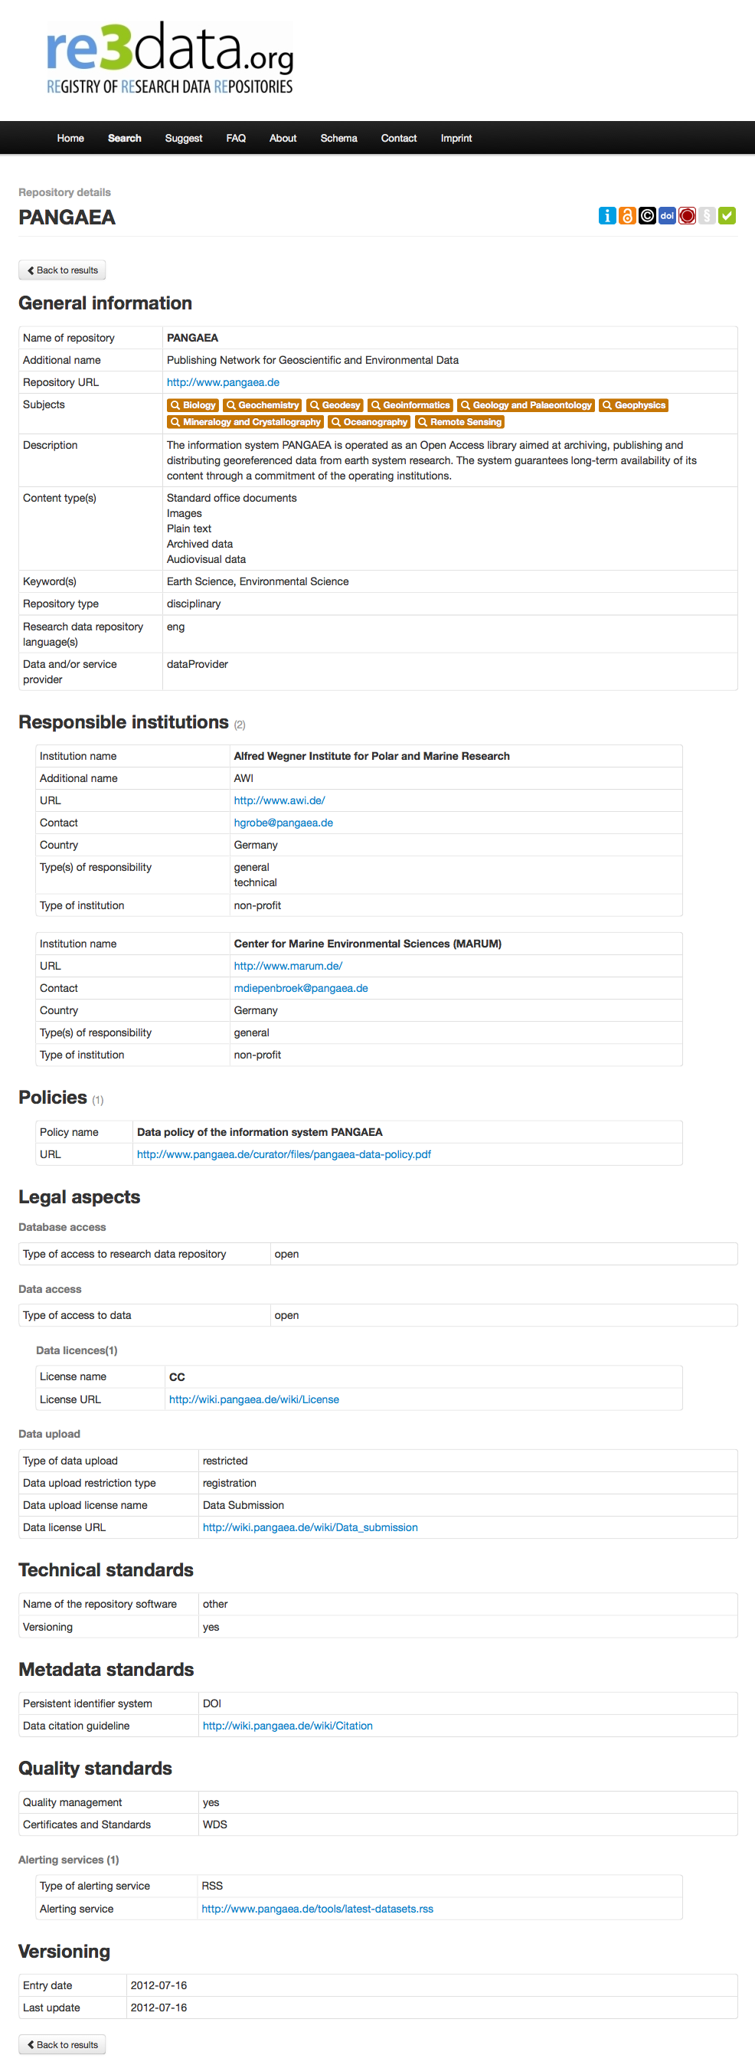Click the red certificate seal icon
The height and width of the screenshot is (2065, 755).
(687, 216)
